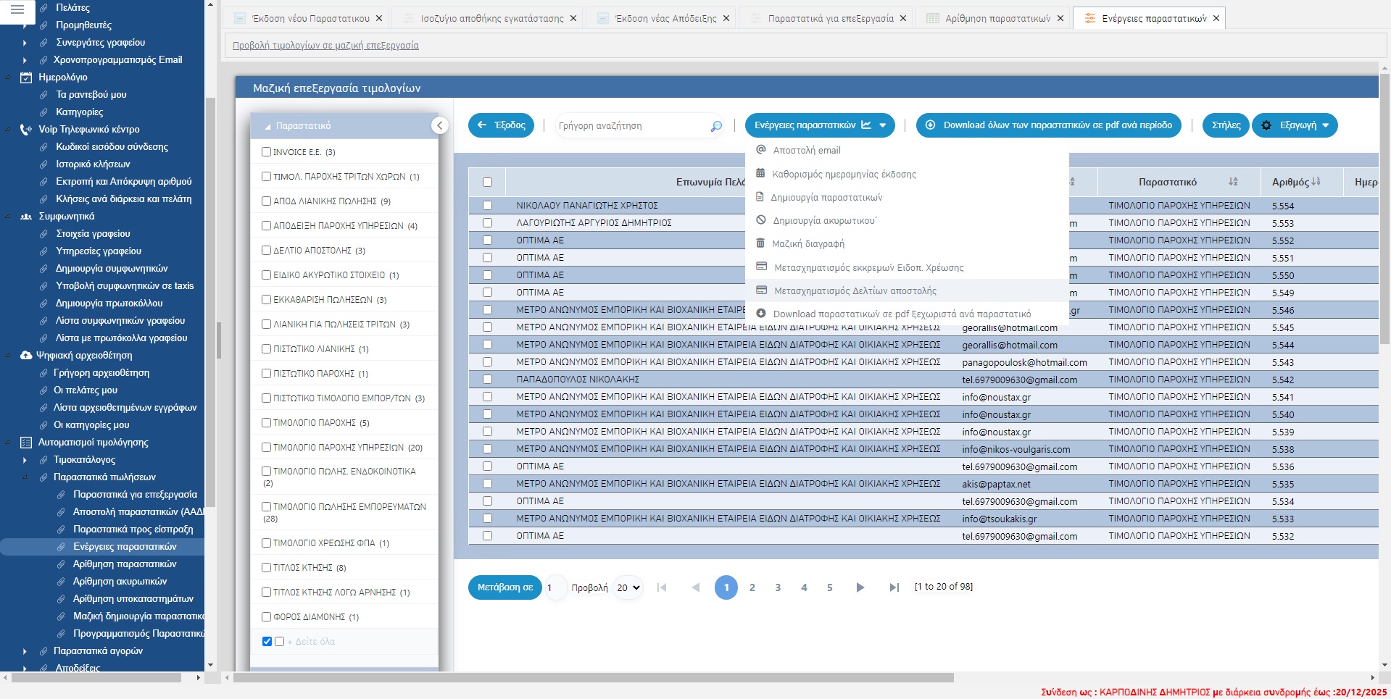Click the Στήλες button
Viewport: 1391px width, 699px height.
[x=1226, y=125]
